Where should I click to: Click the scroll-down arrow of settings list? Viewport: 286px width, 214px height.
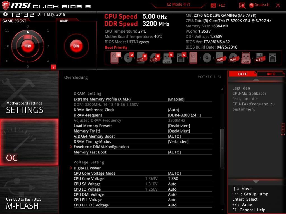[x=222, y=210]
